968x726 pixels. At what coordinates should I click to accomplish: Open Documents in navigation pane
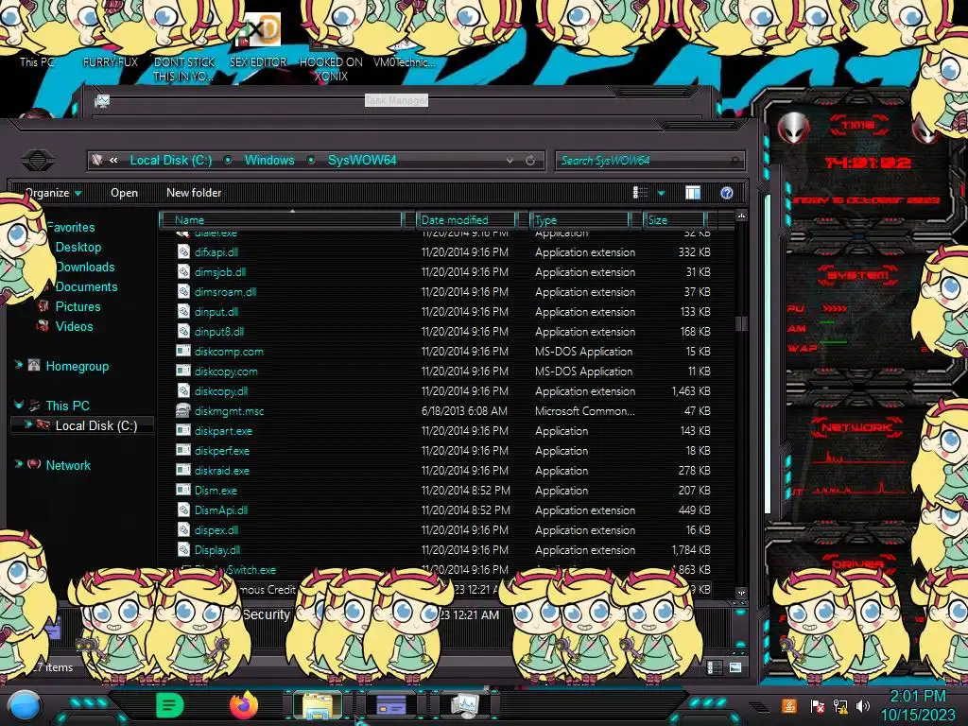86,286
